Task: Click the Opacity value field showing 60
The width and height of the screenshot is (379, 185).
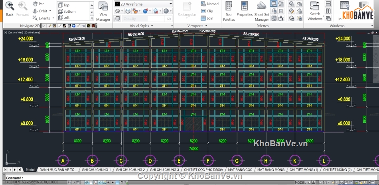Action: (x=168, y=19)
